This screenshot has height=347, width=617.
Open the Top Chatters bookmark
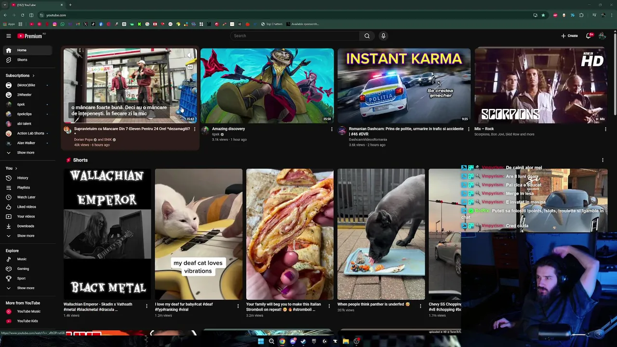click(272, 24)
